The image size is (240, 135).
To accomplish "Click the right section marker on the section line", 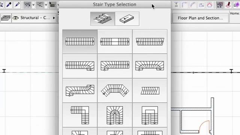I will point(231,71).
